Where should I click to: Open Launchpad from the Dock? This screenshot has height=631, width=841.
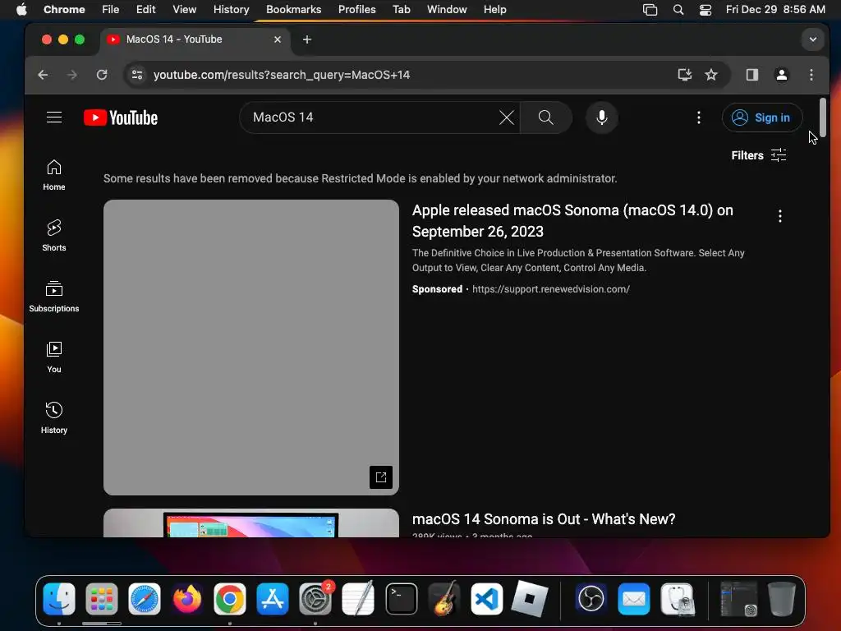point(101,599)
